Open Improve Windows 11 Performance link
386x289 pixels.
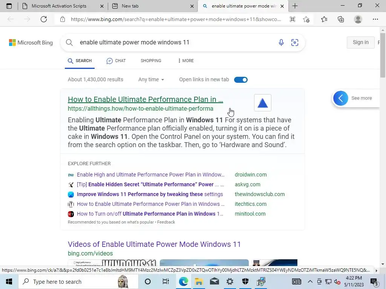tap(150, 195)
